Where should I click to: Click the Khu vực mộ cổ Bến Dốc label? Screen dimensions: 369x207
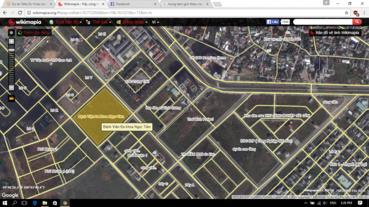point(282,39)
